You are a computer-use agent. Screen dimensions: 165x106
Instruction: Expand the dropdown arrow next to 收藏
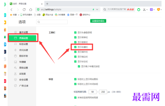click(19, 15)
